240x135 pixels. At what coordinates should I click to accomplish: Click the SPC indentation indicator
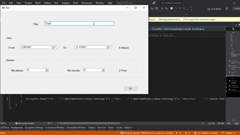point(229,123)
